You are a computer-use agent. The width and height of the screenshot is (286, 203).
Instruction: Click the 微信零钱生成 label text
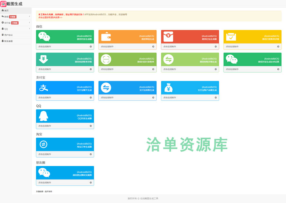[x=148, y=39]
